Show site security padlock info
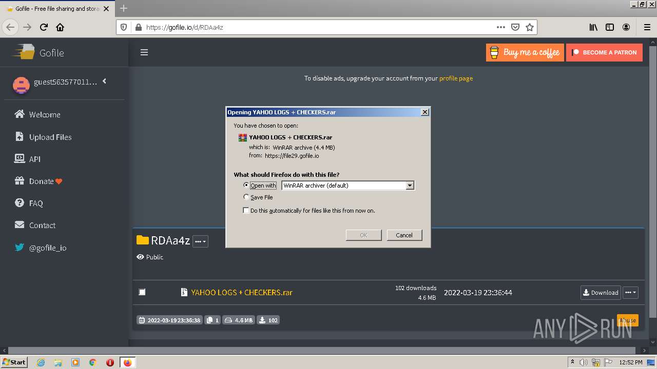657x369 pixels. click(x=138, y=27)
